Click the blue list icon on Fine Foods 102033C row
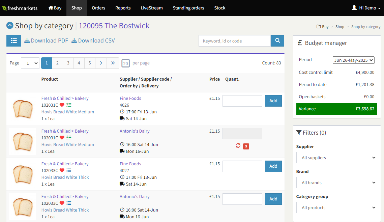Viewport: 384px width, 222px height. click(69, 170)
